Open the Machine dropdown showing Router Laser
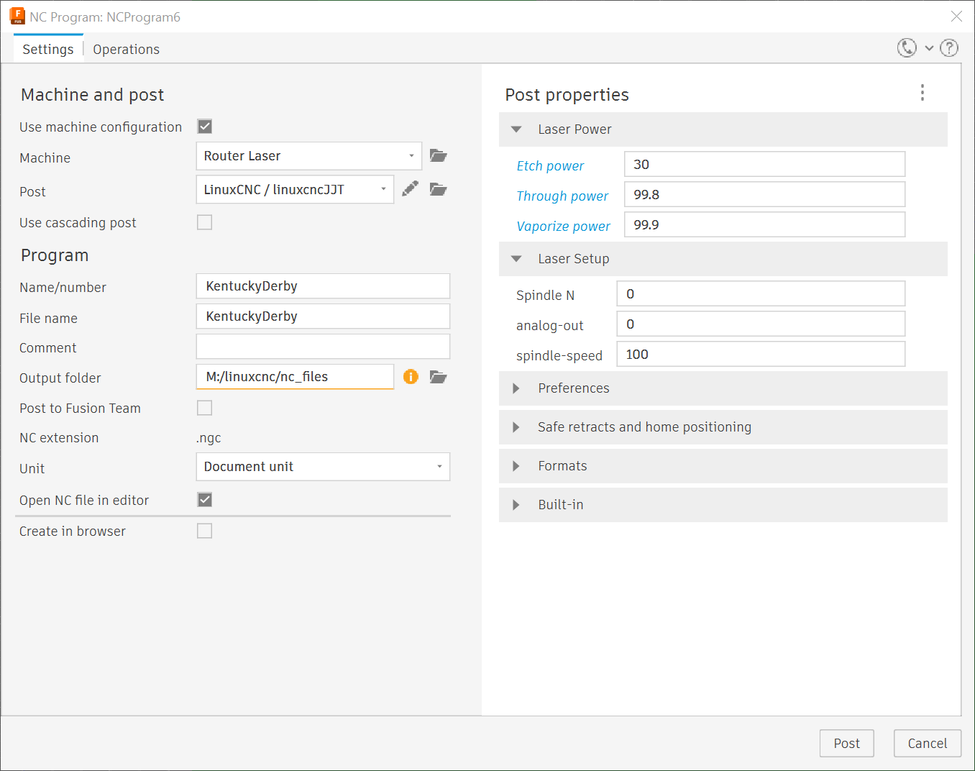 click(x=308, y=156)
